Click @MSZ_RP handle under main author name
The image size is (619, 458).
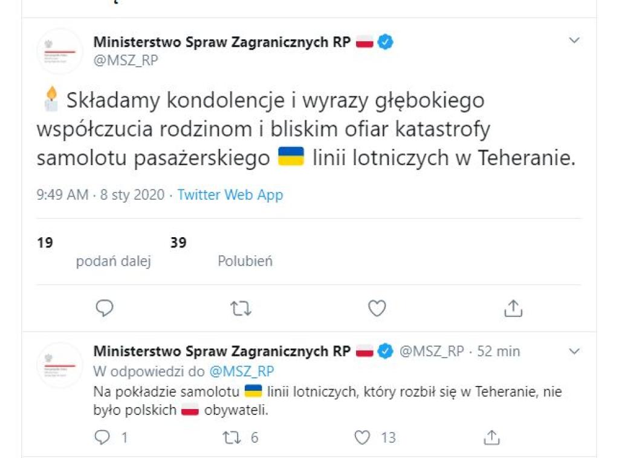(126, 61)
